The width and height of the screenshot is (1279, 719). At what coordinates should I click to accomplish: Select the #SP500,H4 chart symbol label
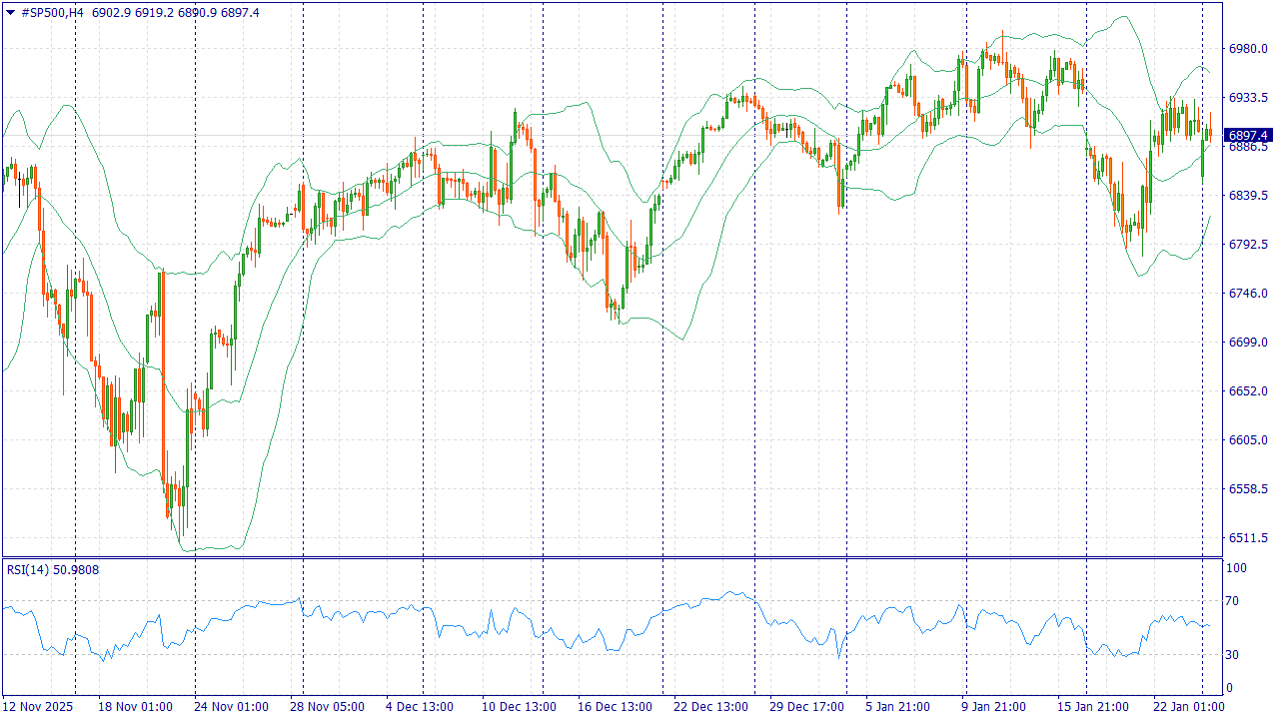pos(50,12)
